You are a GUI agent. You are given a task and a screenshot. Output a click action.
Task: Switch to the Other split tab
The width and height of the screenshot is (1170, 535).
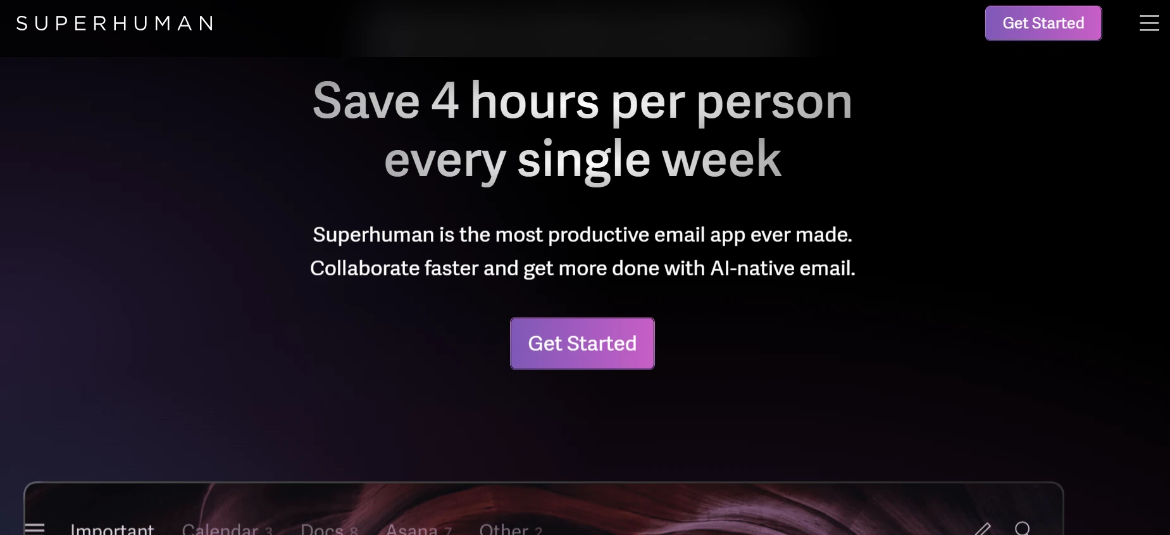pos(504,529)
